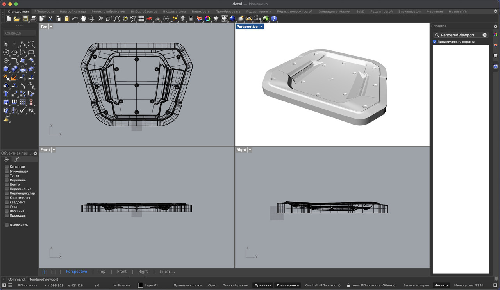Open object snap panel gear menu
This screenshot has width=500, height=290.
coord(35,153)
